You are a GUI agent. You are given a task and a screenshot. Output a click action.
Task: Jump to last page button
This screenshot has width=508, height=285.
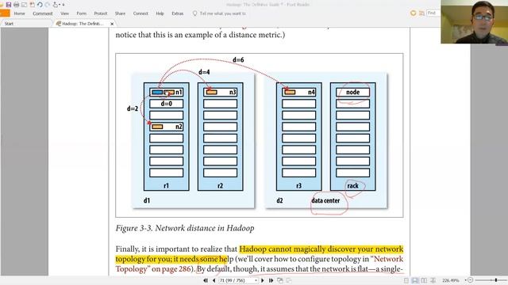click(271, 280)
